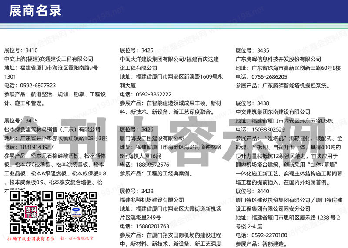This screenshot has height=248, width=348.
Task: Select booth number text 展位号：3435
Action: pyautogui.click(x=252, y=50)
